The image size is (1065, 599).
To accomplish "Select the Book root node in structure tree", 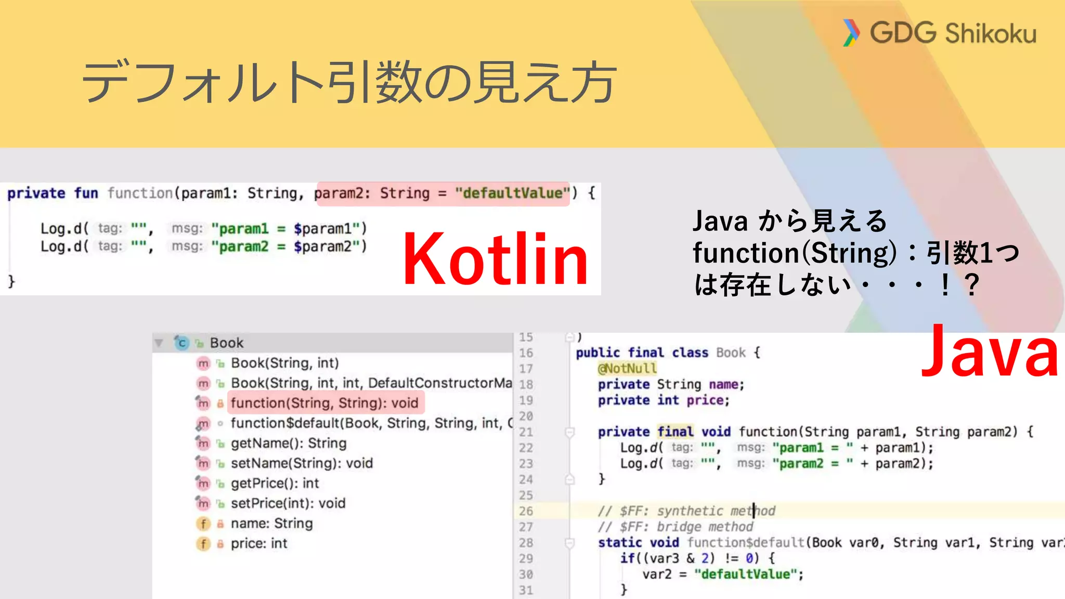I will [332, 343].
